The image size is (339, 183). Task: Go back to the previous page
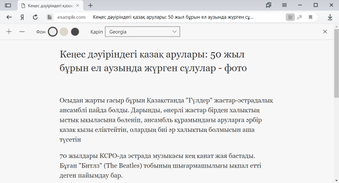pyautogui.click(x=9, y=17)
